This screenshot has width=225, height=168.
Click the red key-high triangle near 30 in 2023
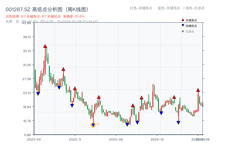point(63,69)
